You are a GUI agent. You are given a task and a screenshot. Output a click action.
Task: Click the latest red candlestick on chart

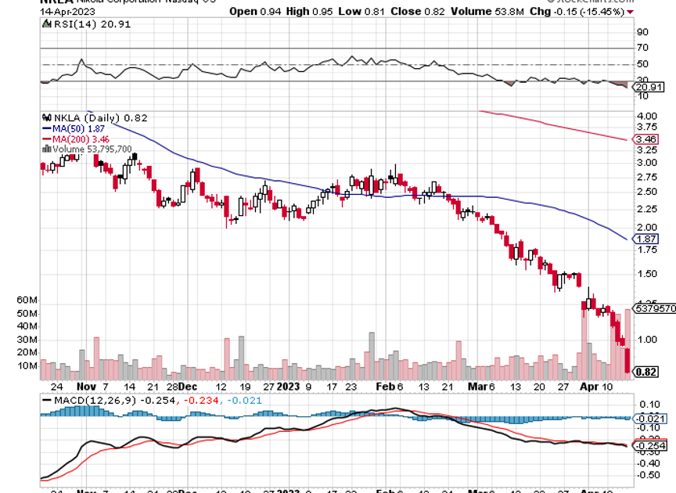629,361
